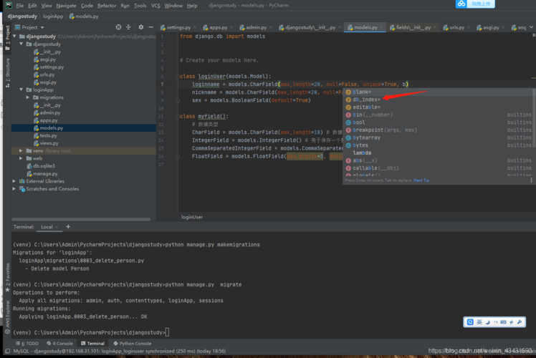The image size is (536, 358).
Task: Select manage.py in project tree
Action: [42, 173]
